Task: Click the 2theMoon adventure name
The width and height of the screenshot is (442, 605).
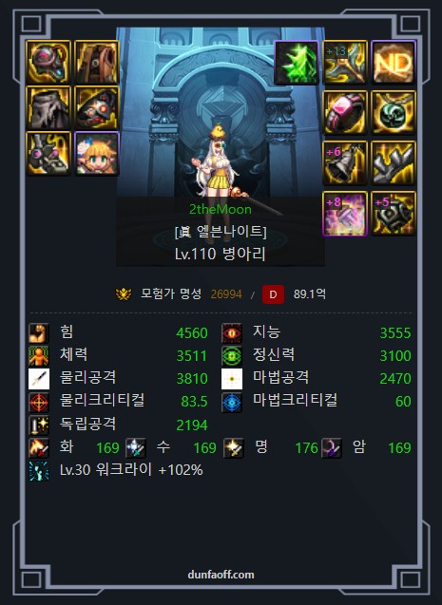Action: [220, 209]
